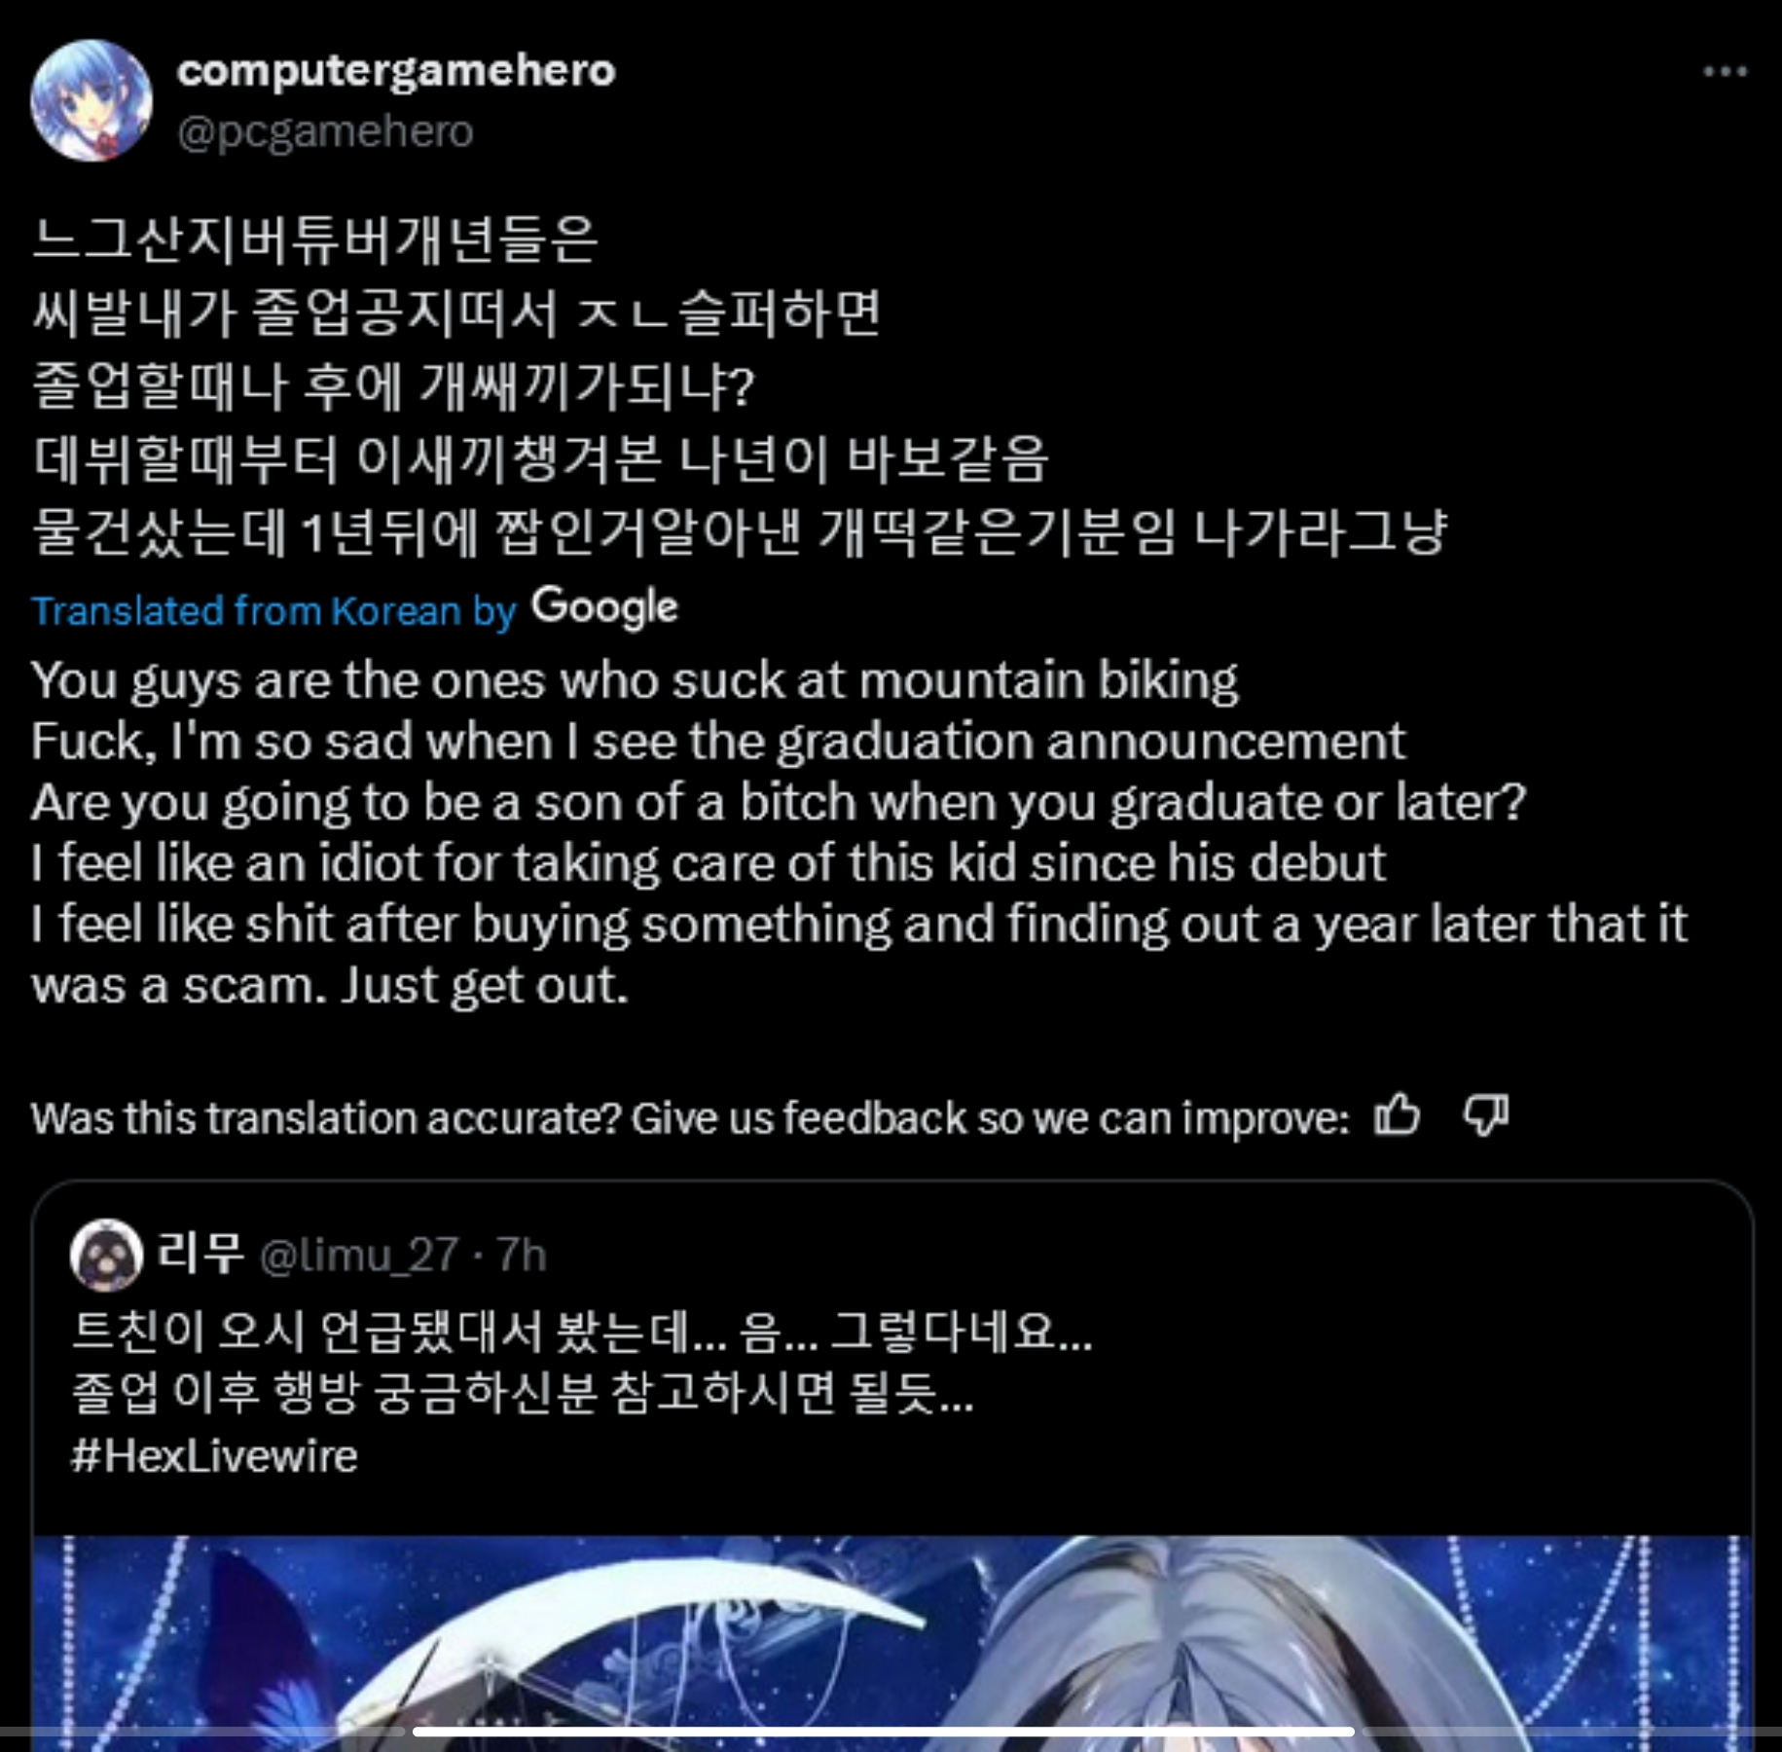Open the quoted tweet's anime image
Screen dimensions: 1782x1752
click(891, 1643)
